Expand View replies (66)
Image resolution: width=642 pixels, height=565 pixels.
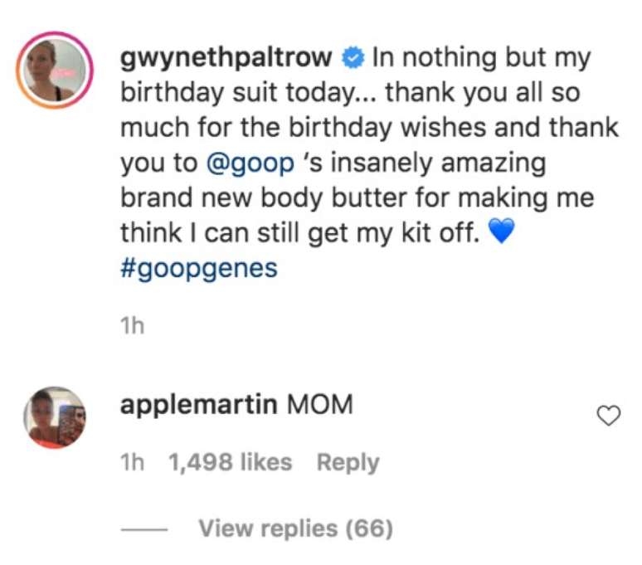pyautogui.click(x=295, y=528)
